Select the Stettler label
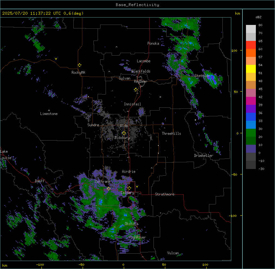 click(202, 76)
